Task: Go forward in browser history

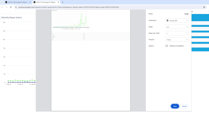Action: point(7,7)
